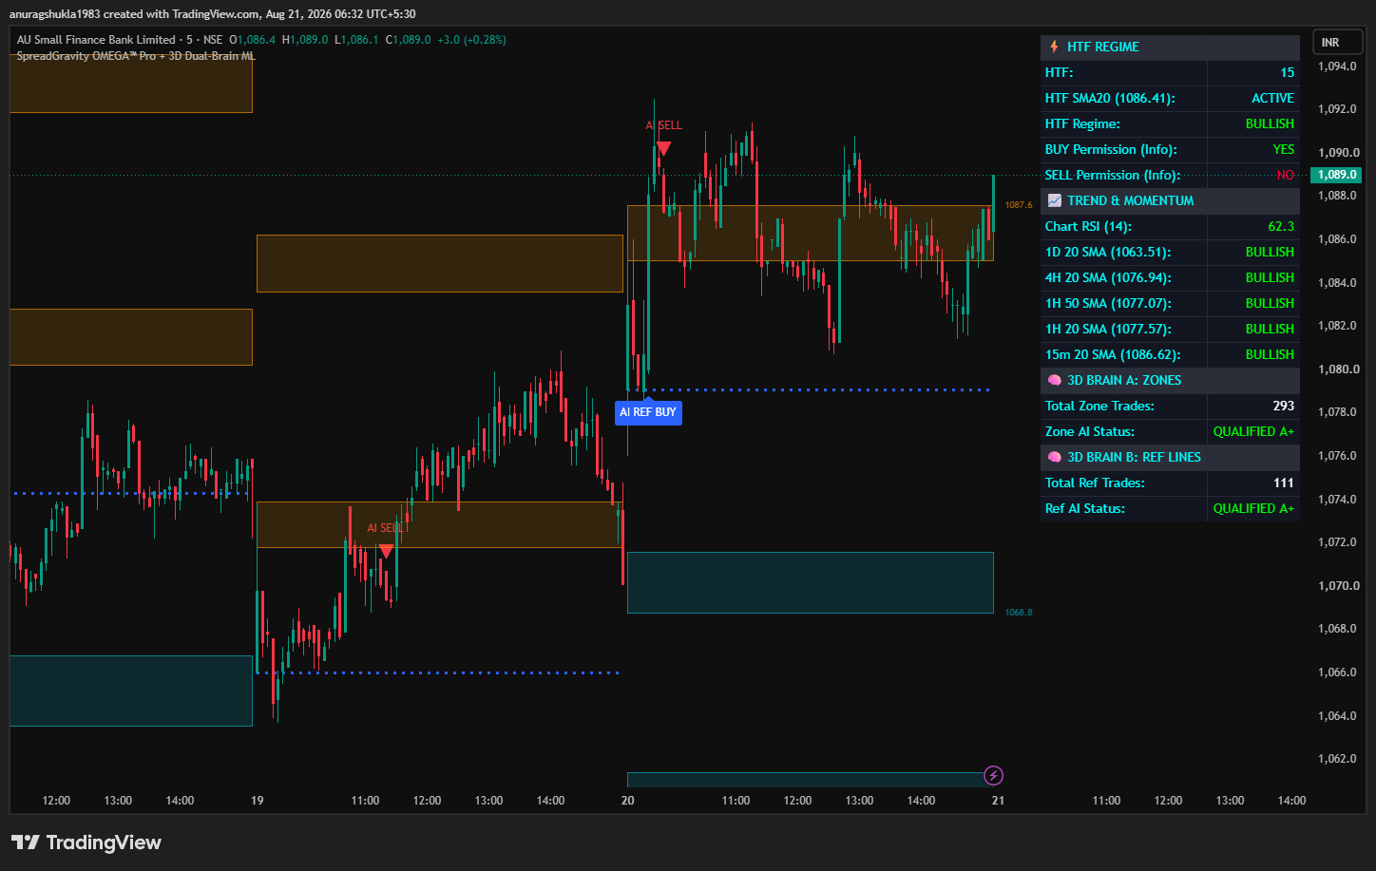Click BULLISH in the 1D 20 SMA row

click(x=1270, y=252)
